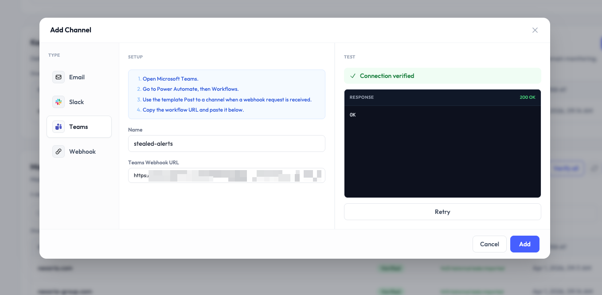Image resolution: width=602 pixels, height=295 pixels.
Task: Click Retry to re-test the connection
Action: click(x=442, y=212)
